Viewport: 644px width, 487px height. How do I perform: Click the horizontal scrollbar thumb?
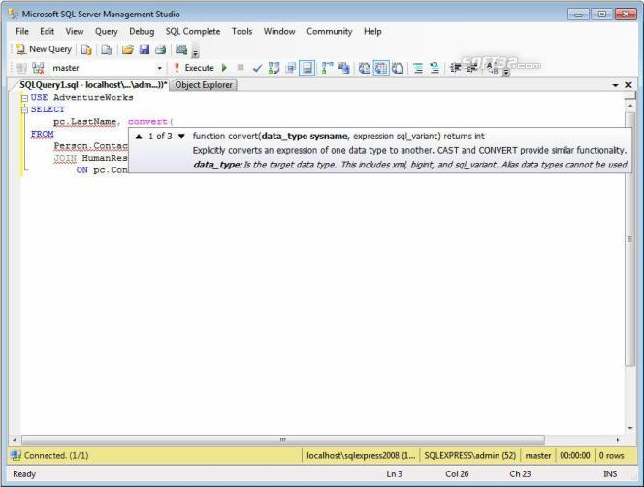[283, 440]
